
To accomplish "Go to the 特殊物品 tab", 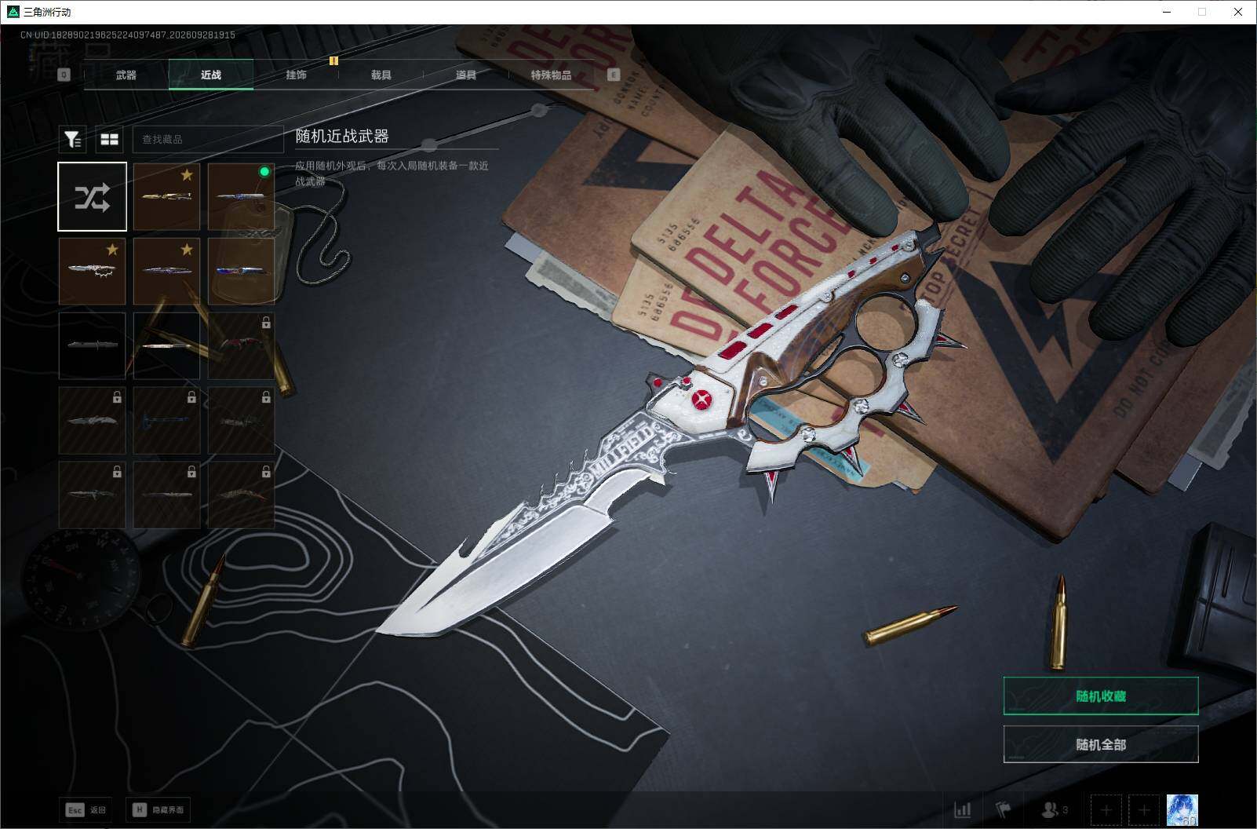I will click(x=551, y=75).
